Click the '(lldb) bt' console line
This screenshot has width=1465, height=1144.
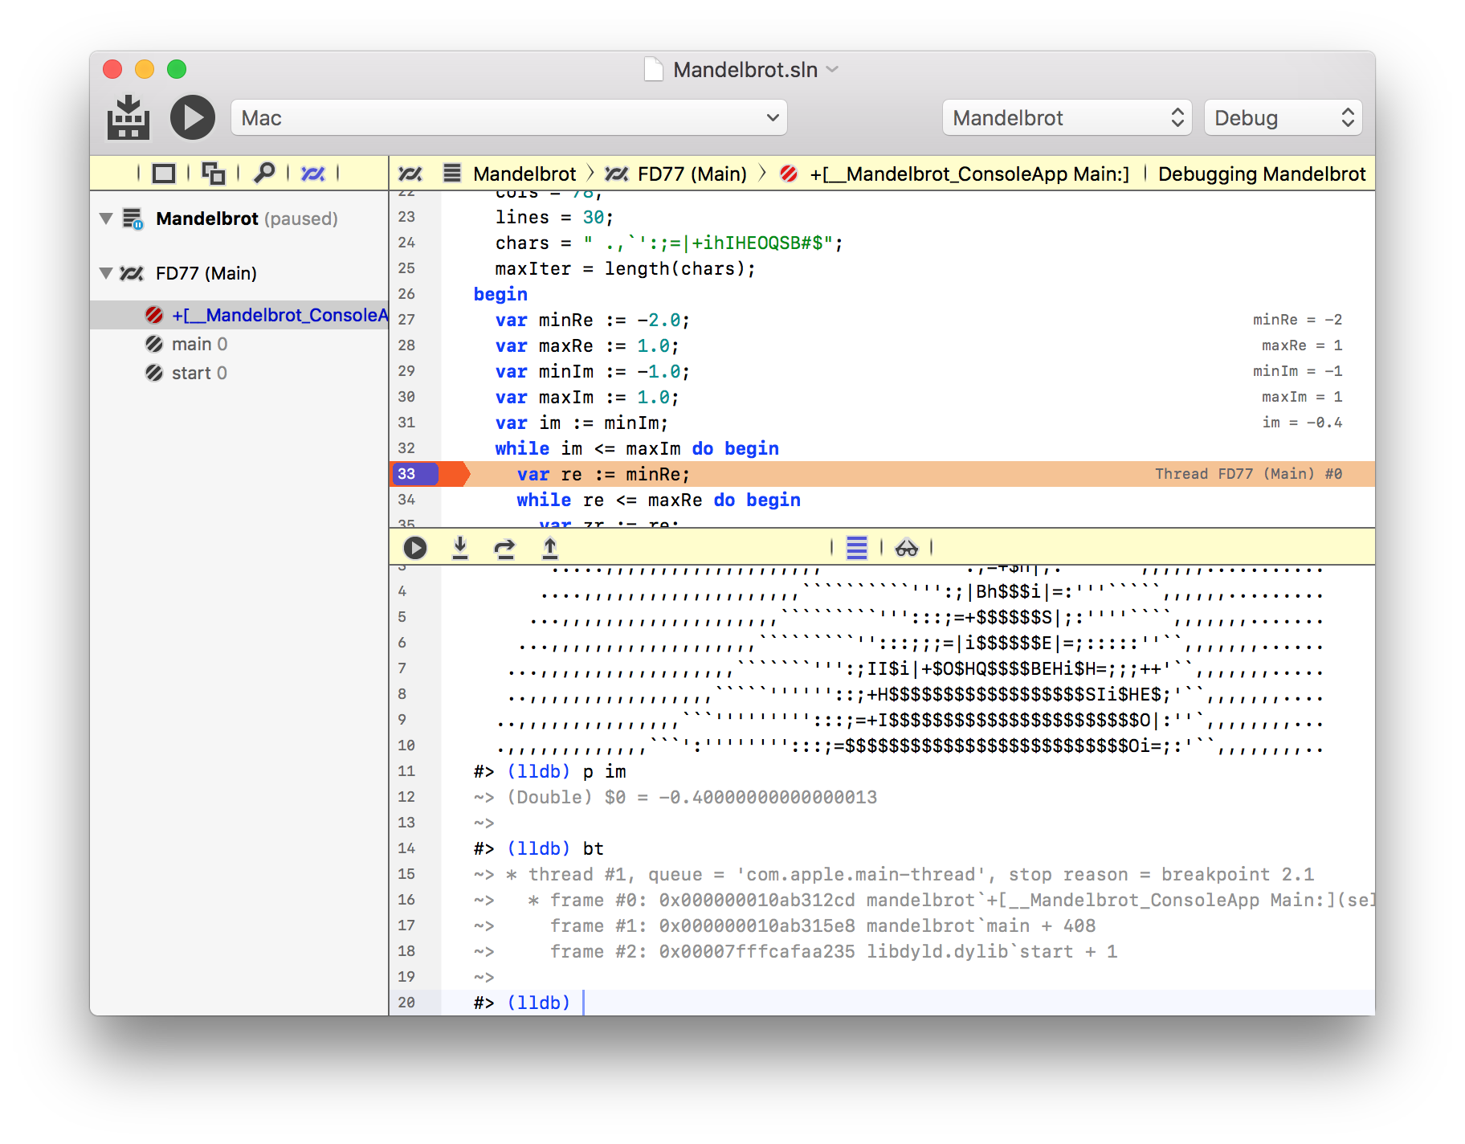538,848
